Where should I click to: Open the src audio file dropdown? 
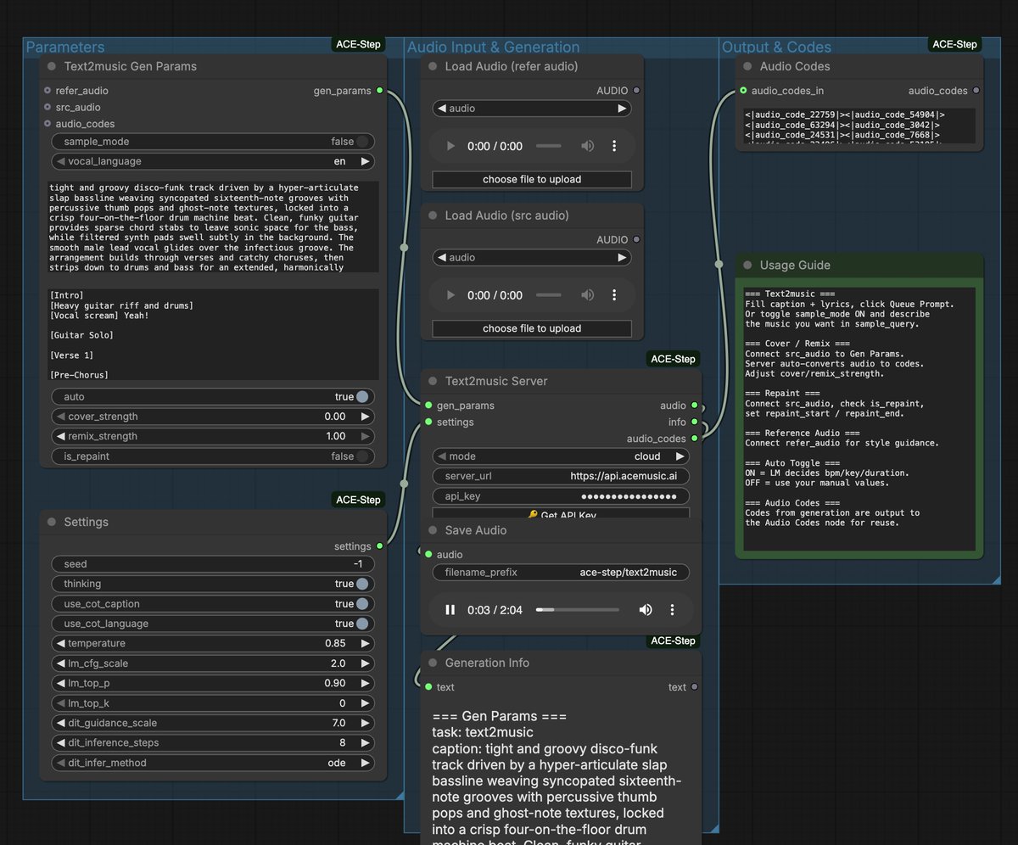[x=532, y=258]
